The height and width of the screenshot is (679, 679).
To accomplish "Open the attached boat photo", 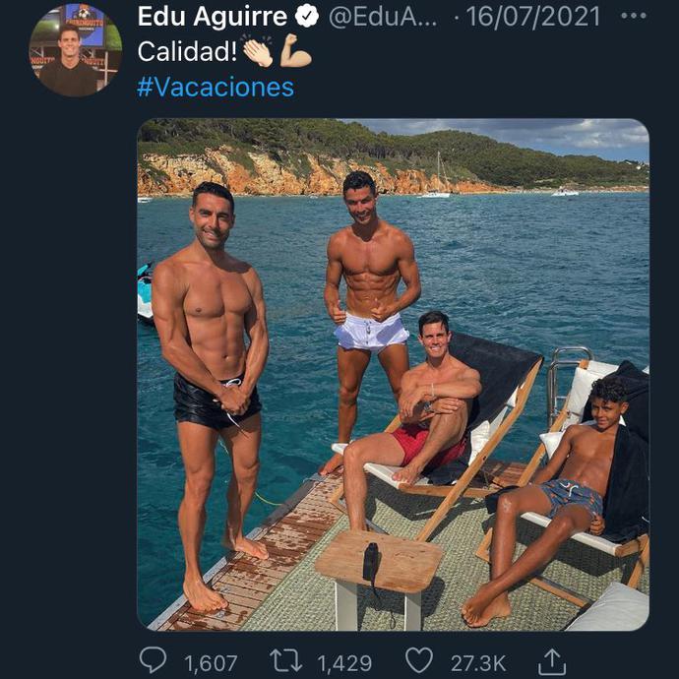I will (x=393, y=374).
